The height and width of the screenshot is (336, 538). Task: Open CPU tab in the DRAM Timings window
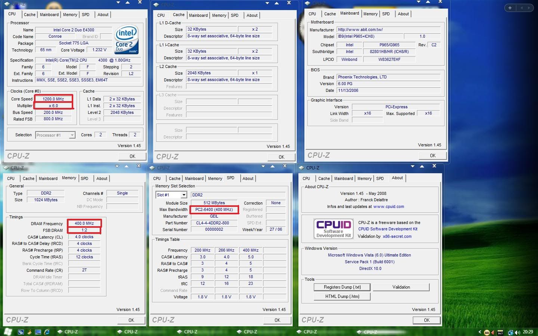point(11,178)
